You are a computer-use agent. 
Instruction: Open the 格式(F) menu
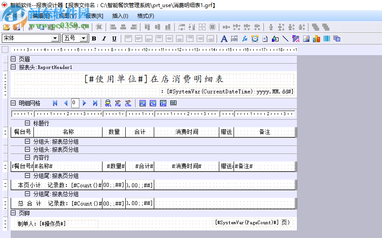tap(145, 16)
